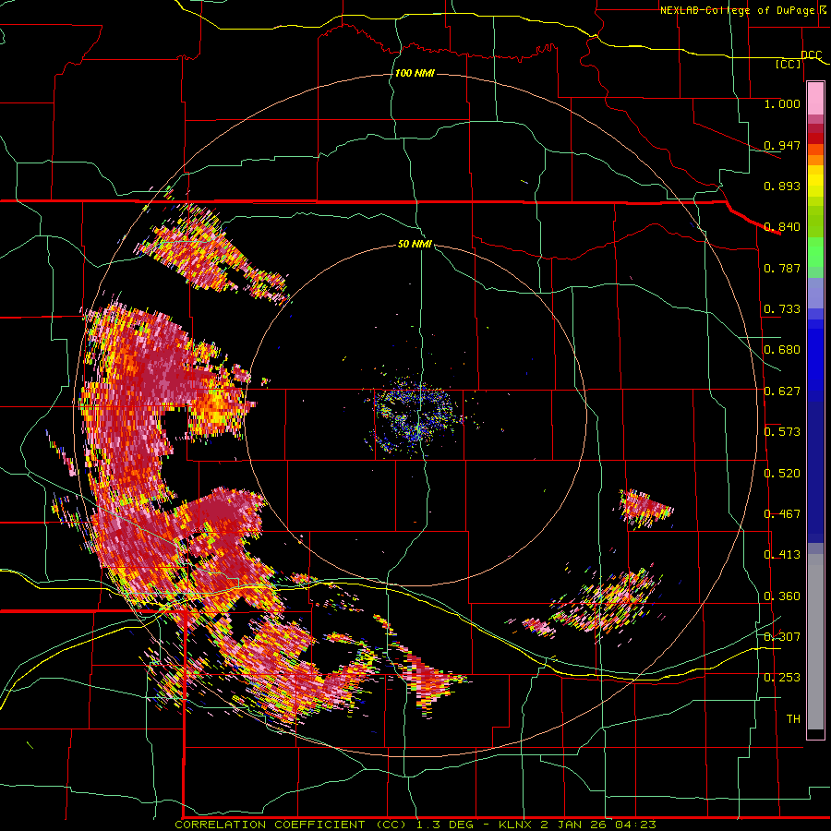Pick the light pink segment atop the color bar
The image size is (831, 831).
(x=815, y=98)
